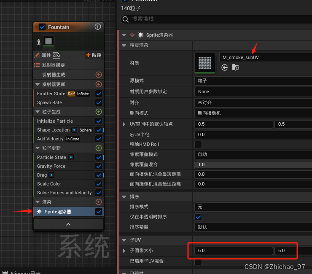Click the Sprite renderer star icon in header
The height and width of the screenshot is (274, 312).
(x=141, y=35)
